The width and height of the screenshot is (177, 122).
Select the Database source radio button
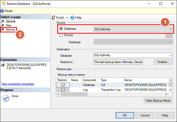tap(61, 29)
